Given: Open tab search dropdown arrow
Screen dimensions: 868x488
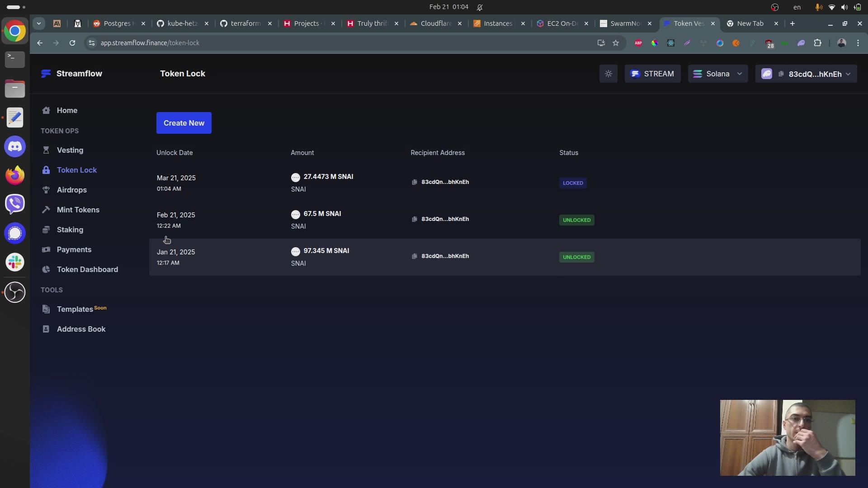Looking at the screenshot, I should pos(39,23).
